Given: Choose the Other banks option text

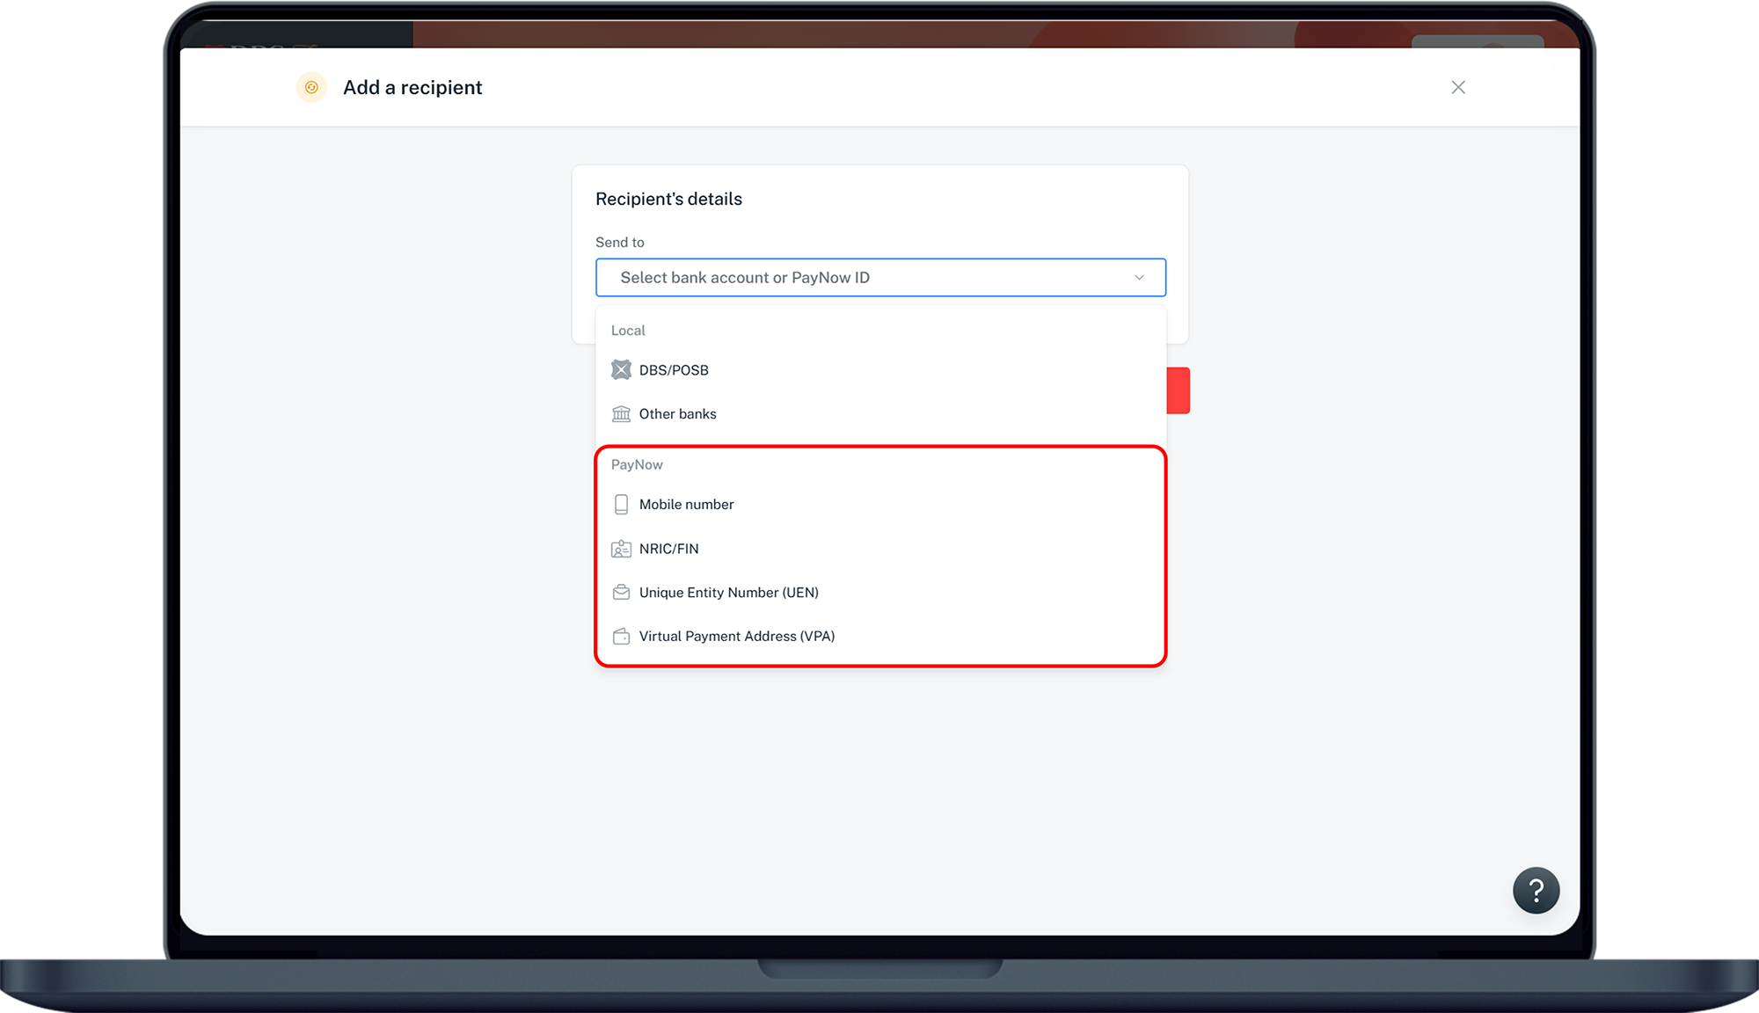Looking at the screenshot, I should pyautogui.click(x=677, y=414).
